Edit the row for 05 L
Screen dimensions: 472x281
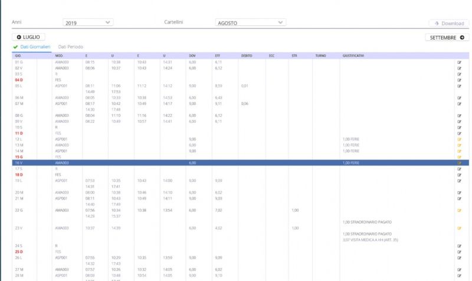pos(459,86)
